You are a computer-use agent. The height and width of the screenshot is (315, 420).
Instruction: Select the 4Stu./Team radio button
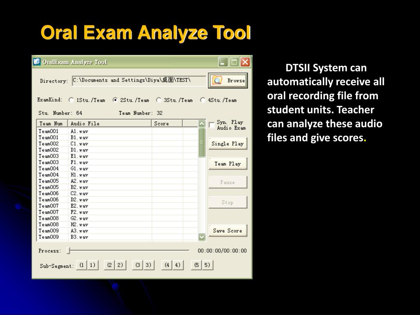(203, 100)
